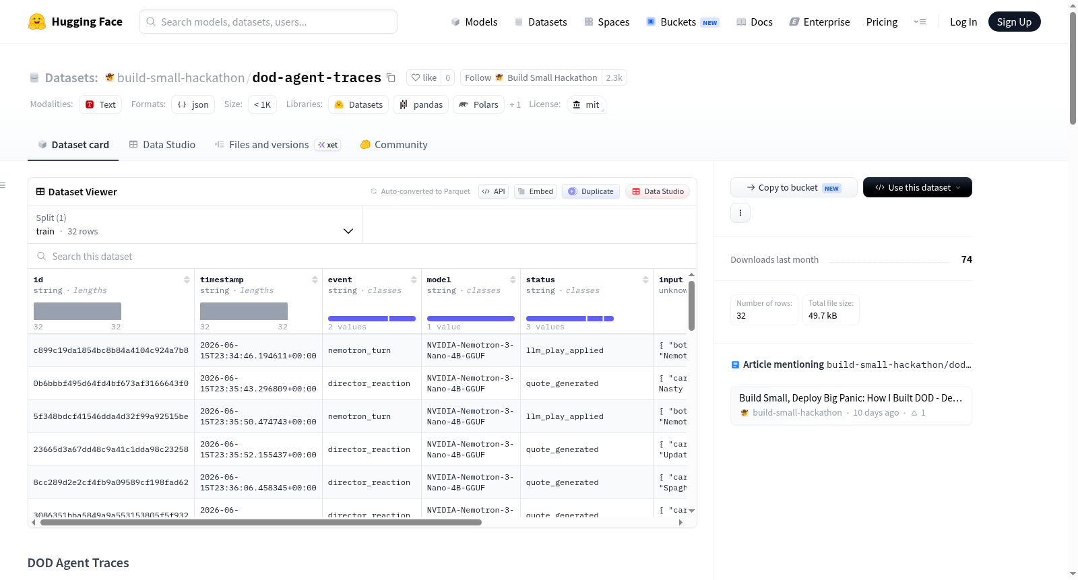Switch to Files and versions tab
1078x580 pixels.
point(278,145)
